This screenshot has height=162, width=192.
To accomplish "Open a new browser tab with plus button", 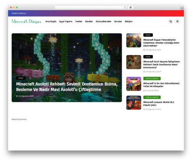I will click(182, 8).
